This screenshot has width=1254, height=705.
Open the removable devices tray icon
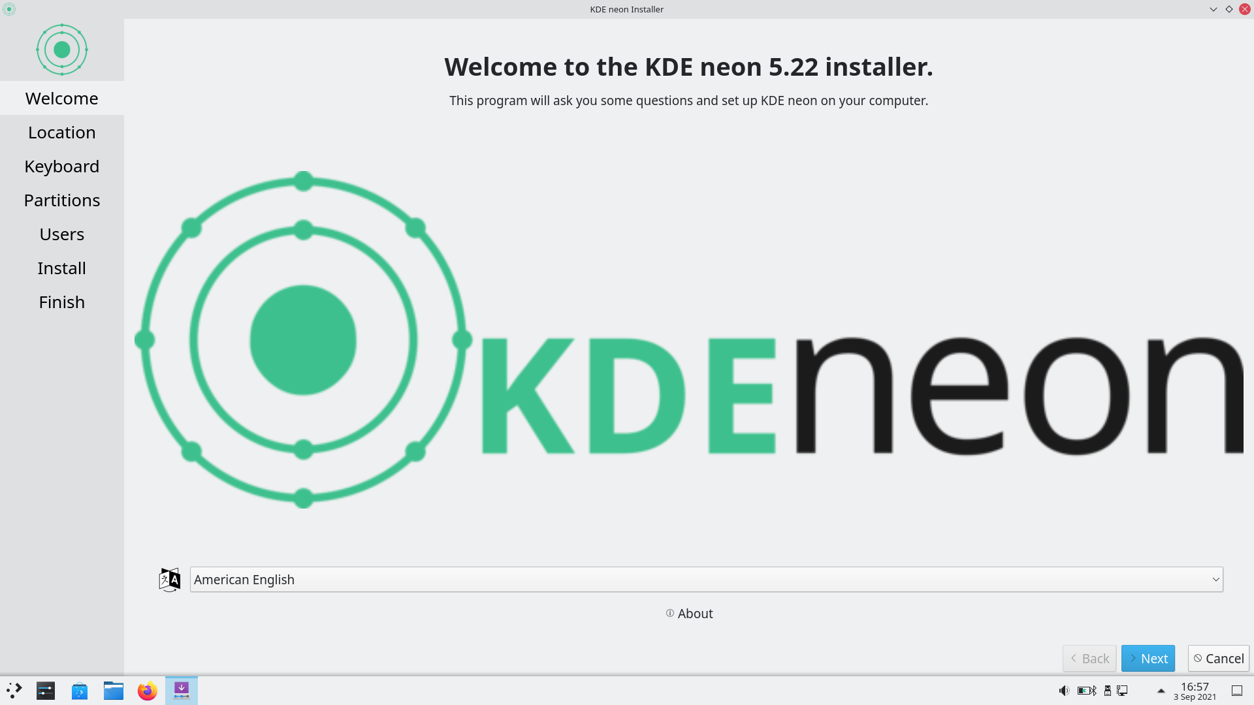(x=1108, y=691)
